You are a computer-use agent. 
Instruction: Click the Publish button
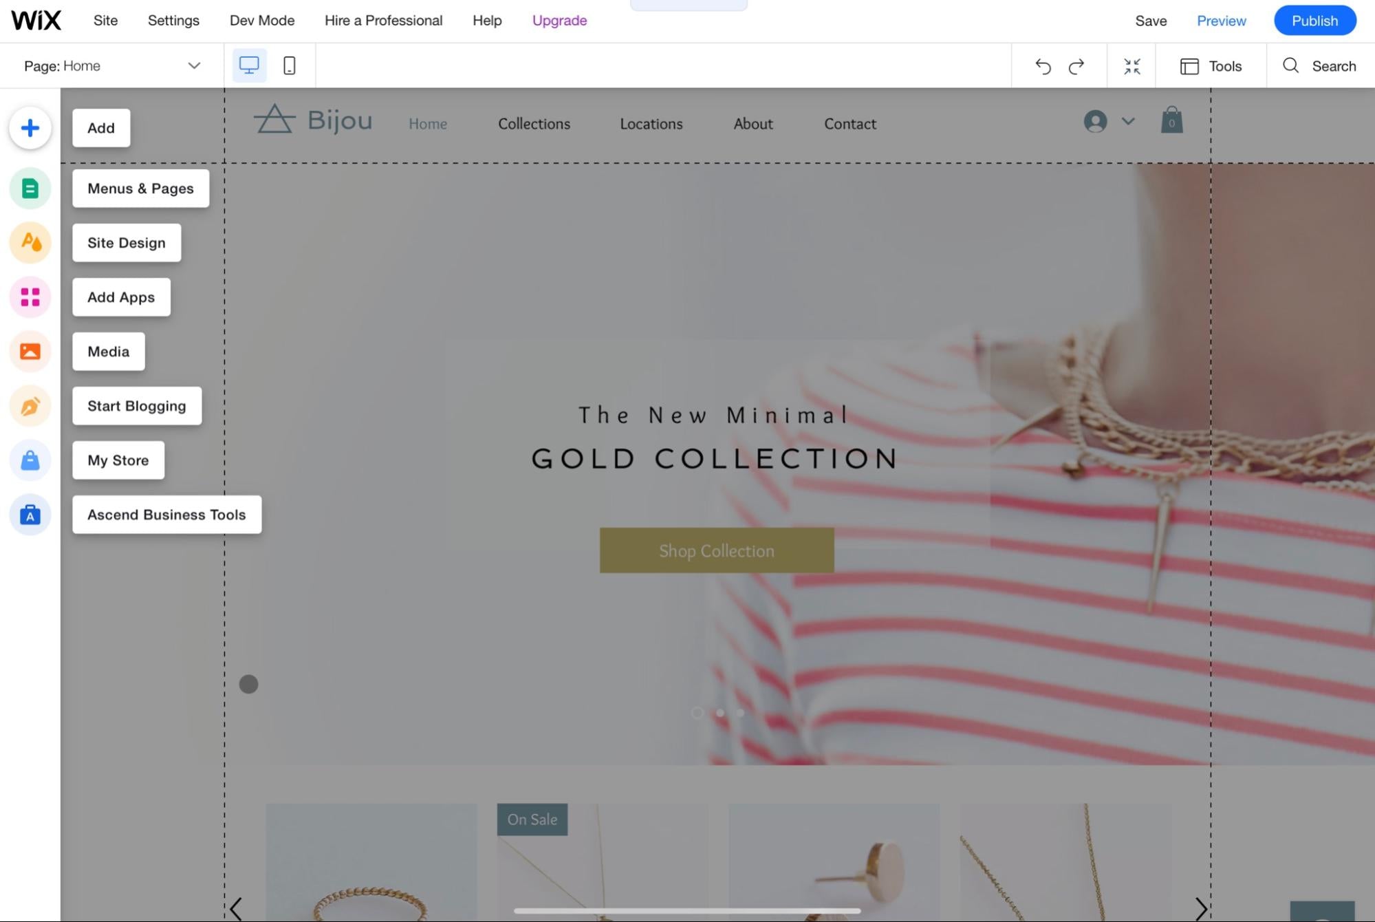[x=1314, y=19]
